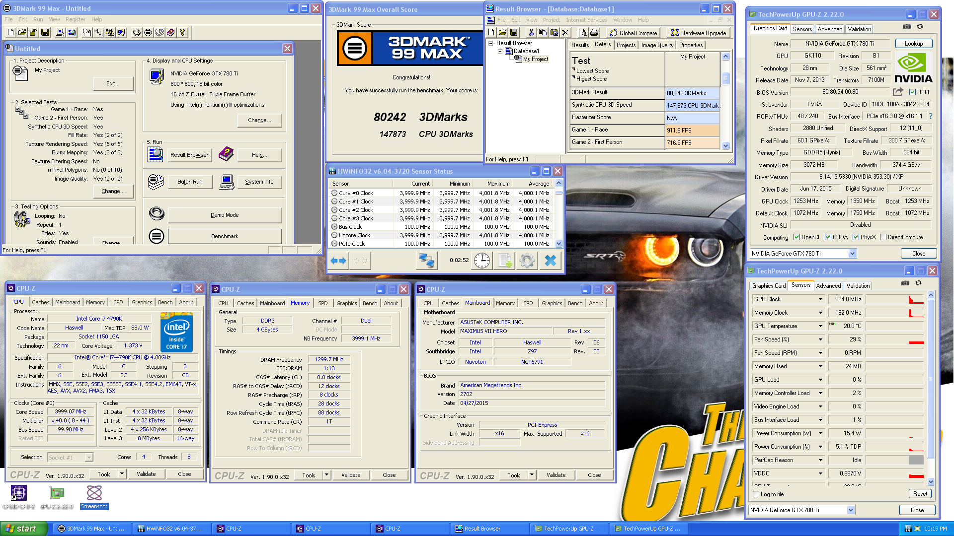Click the System Info button
This screenshot has height=536, width=954.
tap(259, 182)
